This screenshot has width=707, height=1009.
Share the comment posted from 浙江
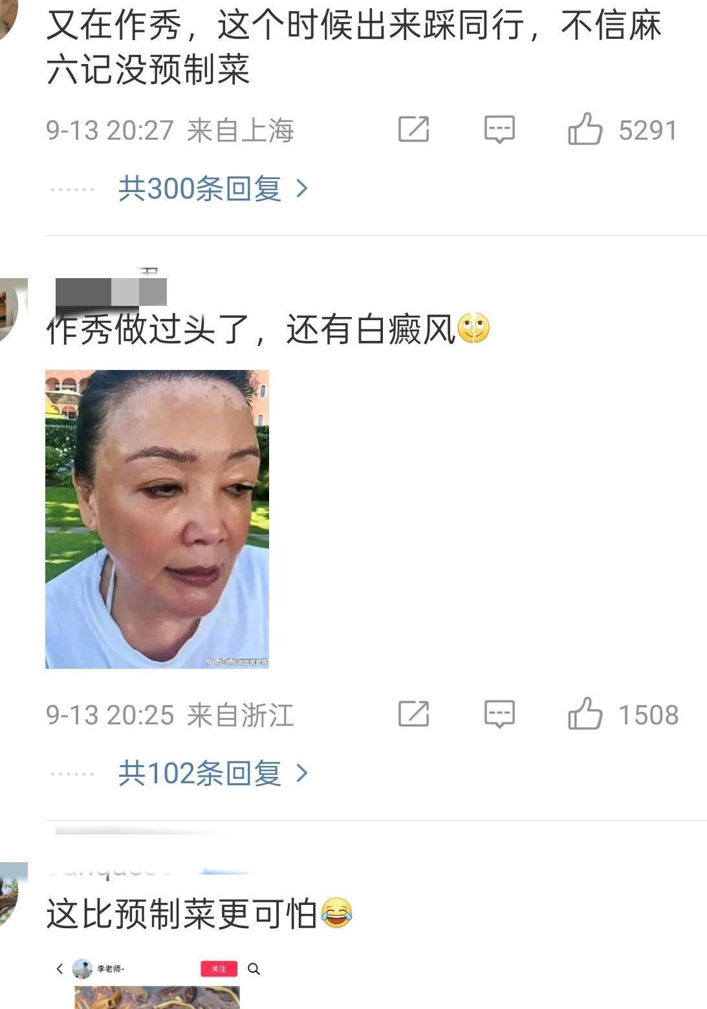(413, 714)
